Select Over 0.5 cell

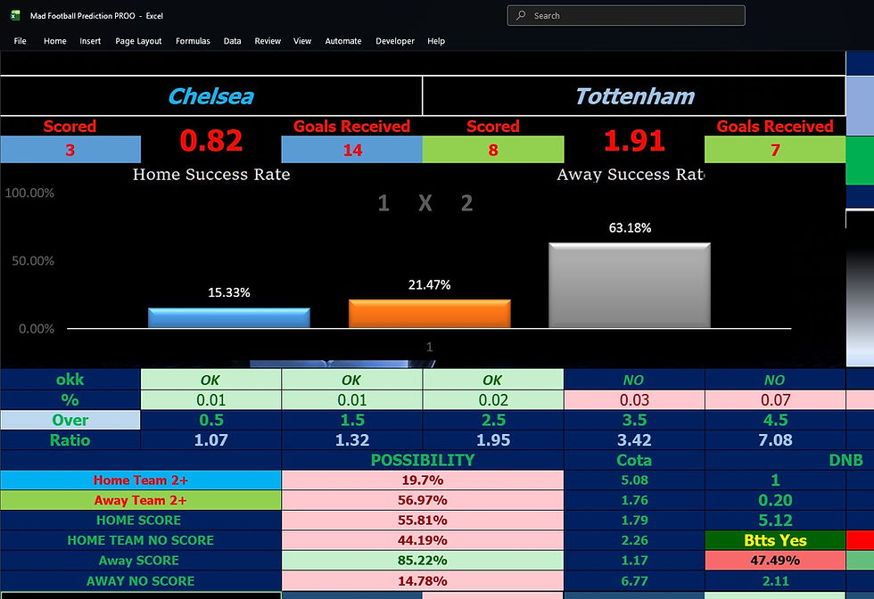[x=211, y=420]
